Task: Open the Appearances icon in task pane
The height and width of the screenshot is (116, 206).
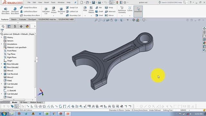Action: (x=204, y=43)
